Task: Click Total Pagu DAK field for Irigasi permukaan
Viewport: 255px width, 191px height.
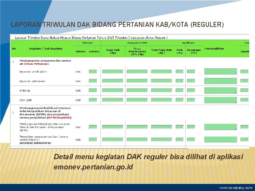Action: tap(161, 81)
